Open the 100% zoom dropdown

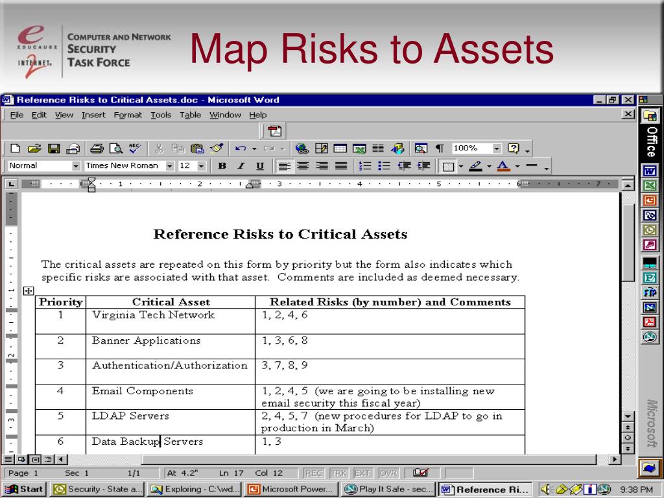coord(497,148)
